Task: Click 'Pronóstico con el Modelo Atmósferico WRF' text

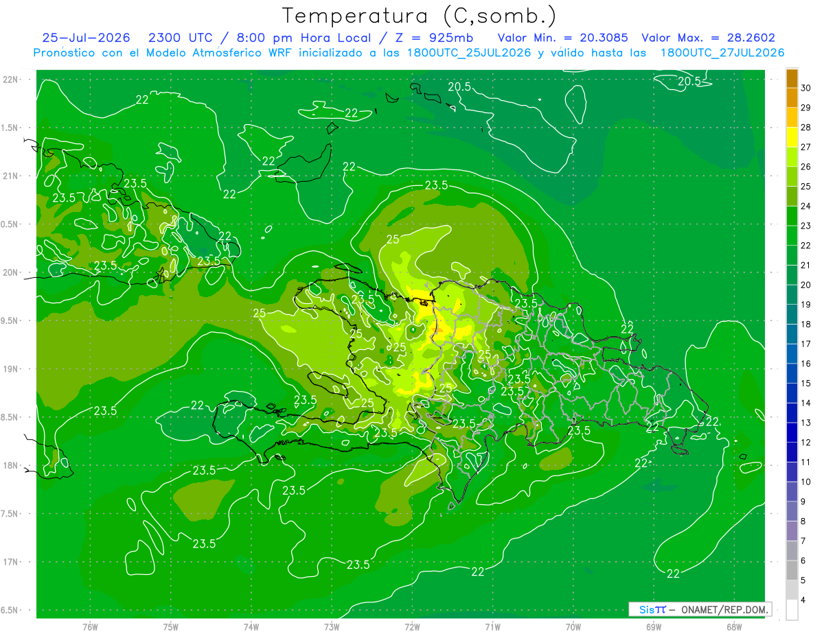Action: 163,53
